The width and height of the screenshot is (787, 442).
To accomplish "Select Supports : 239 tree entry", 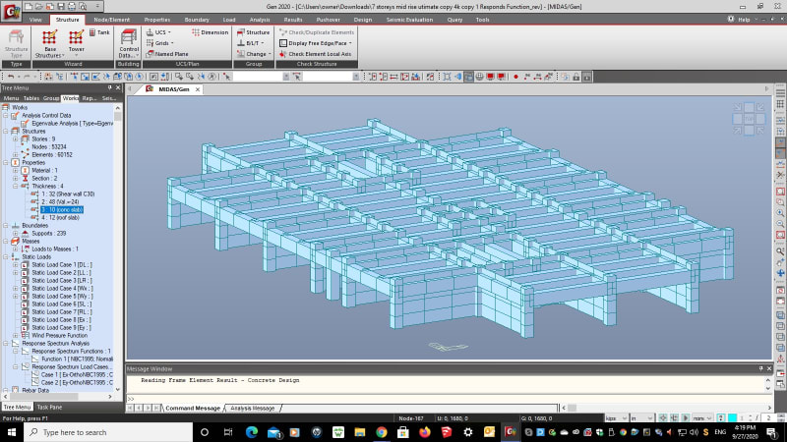I will tap(48, 233).
